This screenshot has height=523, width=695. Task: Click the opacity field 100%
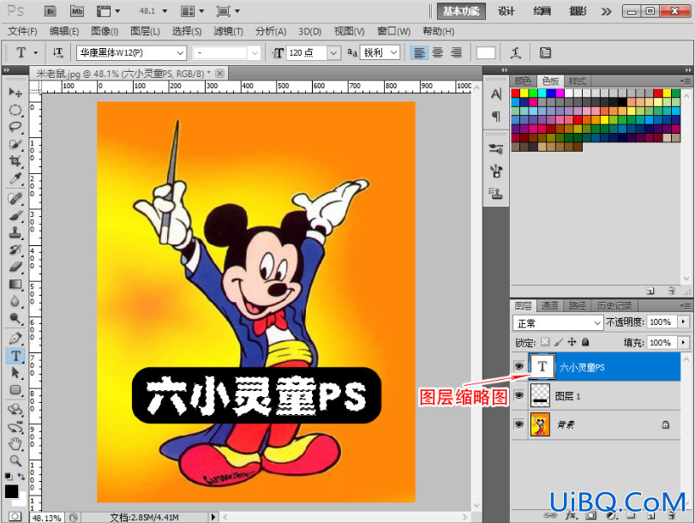pyautogui.click(x=662, y=322)
